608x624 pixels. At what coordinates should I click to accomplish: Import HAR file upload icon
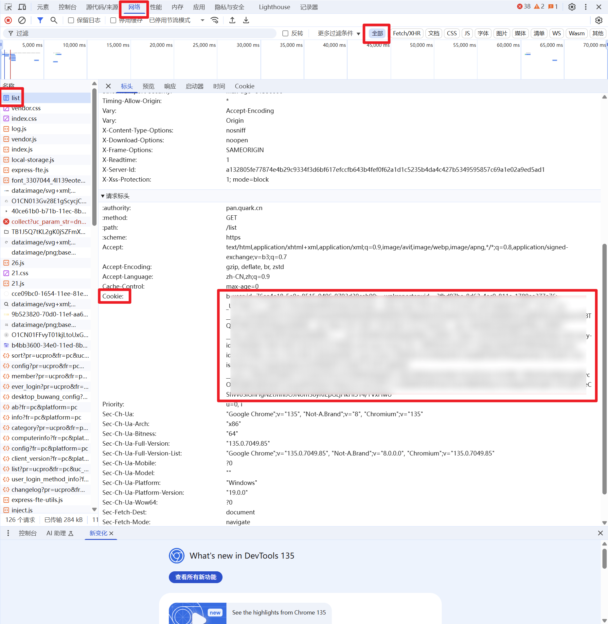(232, 20)
